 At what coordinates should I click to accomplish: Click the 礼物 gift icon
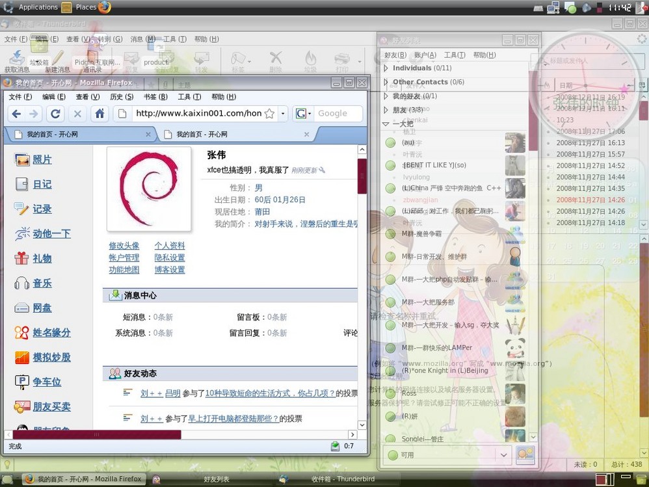tap(21, 258)
